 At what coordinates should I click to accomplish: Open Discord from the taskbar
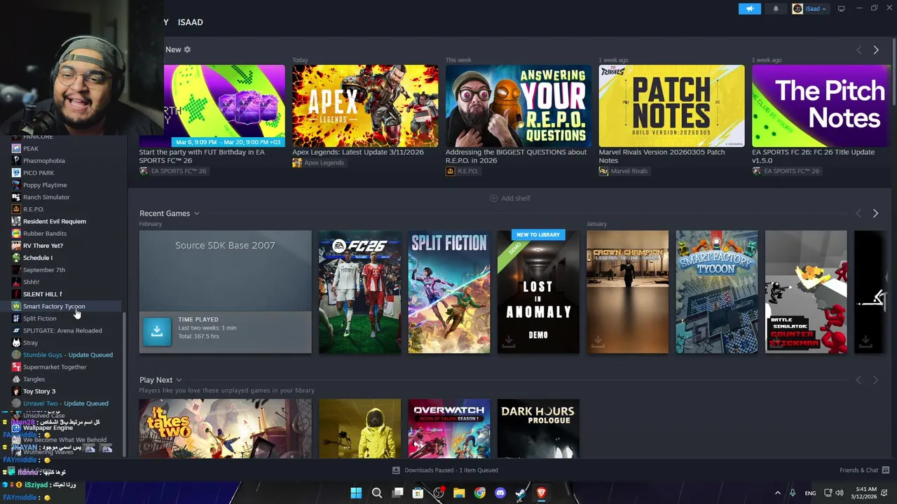(x=500, y=493)
